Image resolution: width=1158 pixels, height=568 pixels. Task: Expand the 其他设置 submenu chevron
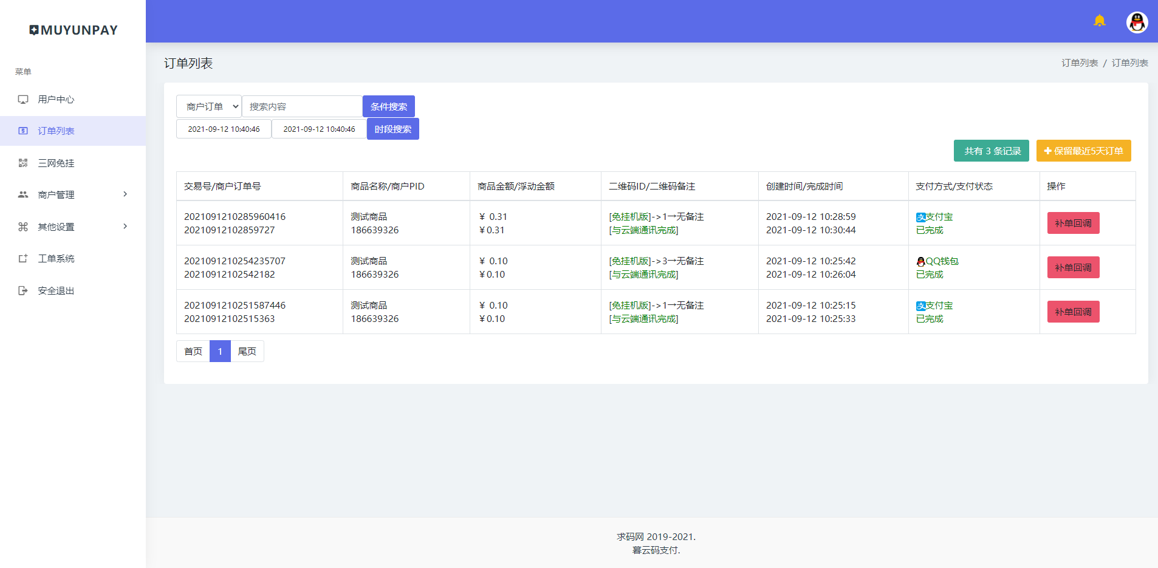tap(125, 227)
